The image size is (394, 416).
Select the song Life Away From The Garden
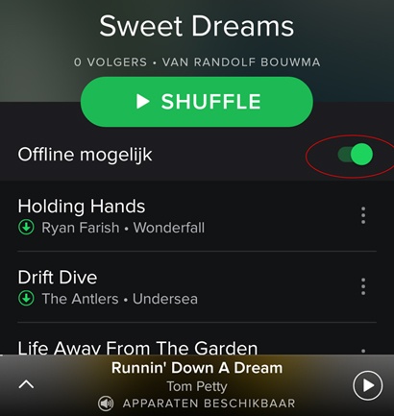[137, 348]
